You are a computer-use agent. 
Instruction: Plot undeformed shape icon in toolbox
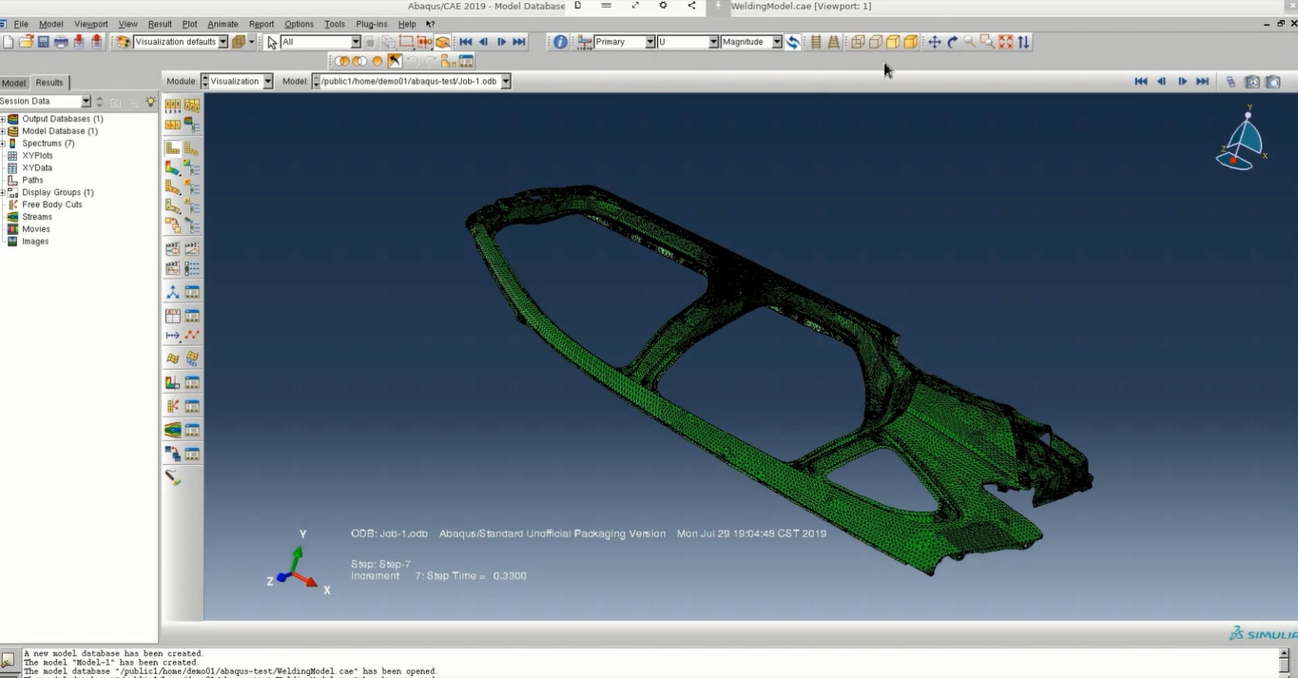(172, 148)
